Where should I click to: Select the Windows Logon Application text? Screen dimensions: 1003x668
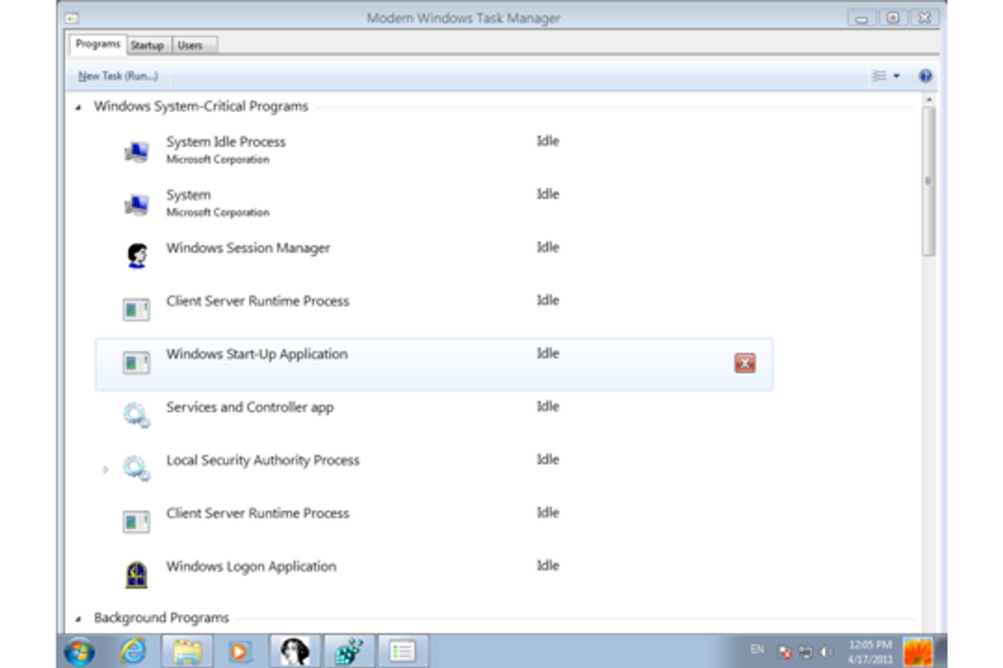coord(251,567)
